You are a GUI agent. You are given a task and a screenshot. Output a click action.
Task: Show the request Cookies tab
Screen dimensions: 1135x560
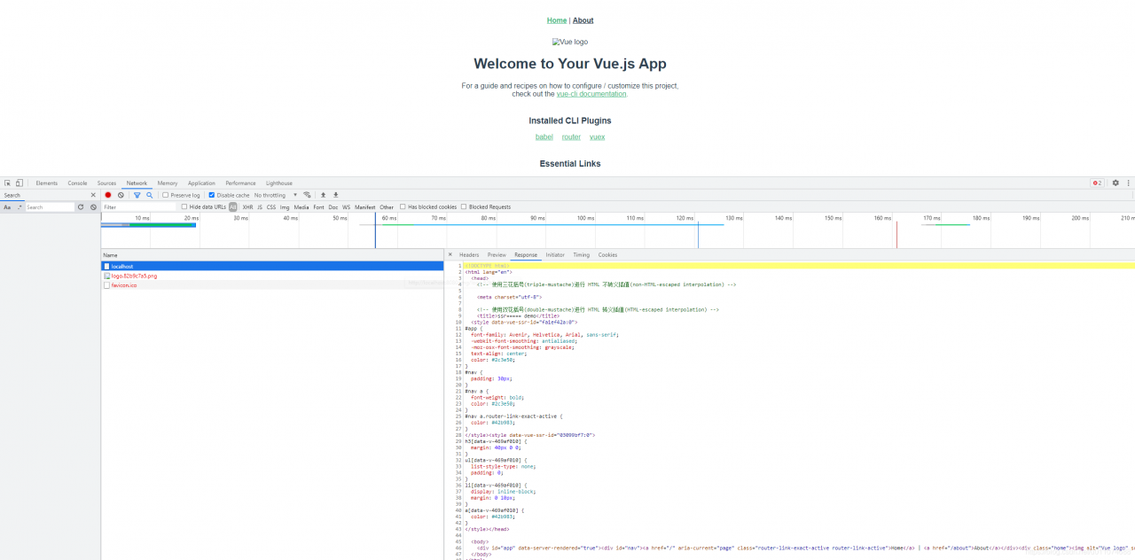tap(607, 254)
